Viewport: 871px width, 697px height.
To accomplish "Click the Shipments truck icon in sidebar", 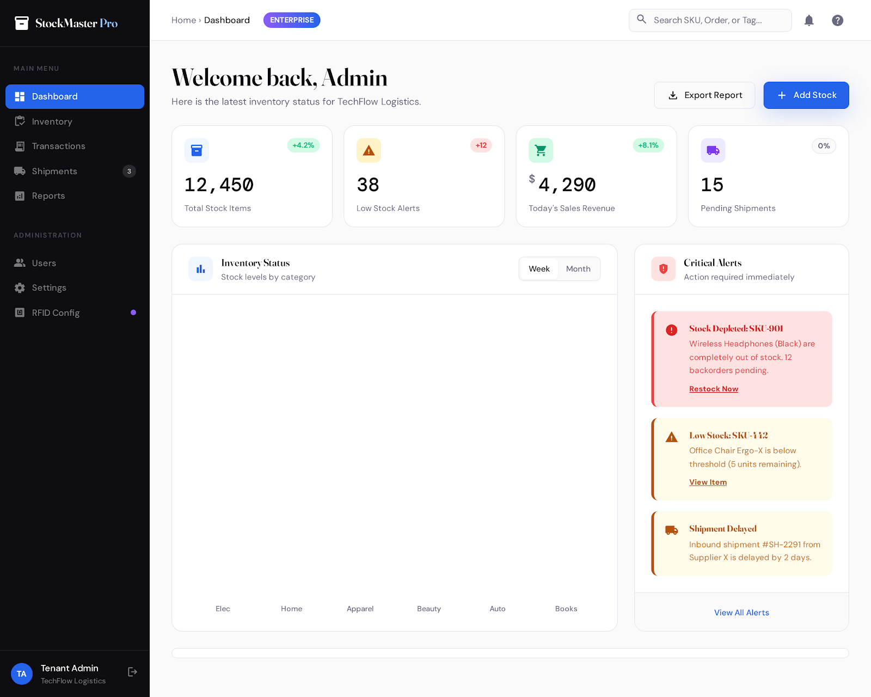I will pos(20,171).
